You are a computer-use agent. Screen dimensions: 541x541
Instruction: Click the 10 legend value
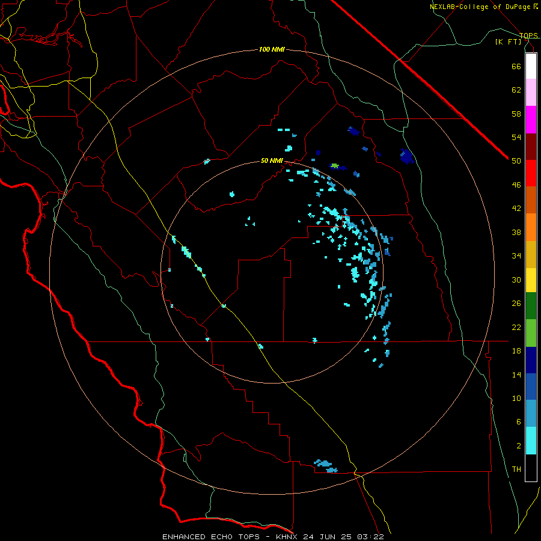[516, 398]
